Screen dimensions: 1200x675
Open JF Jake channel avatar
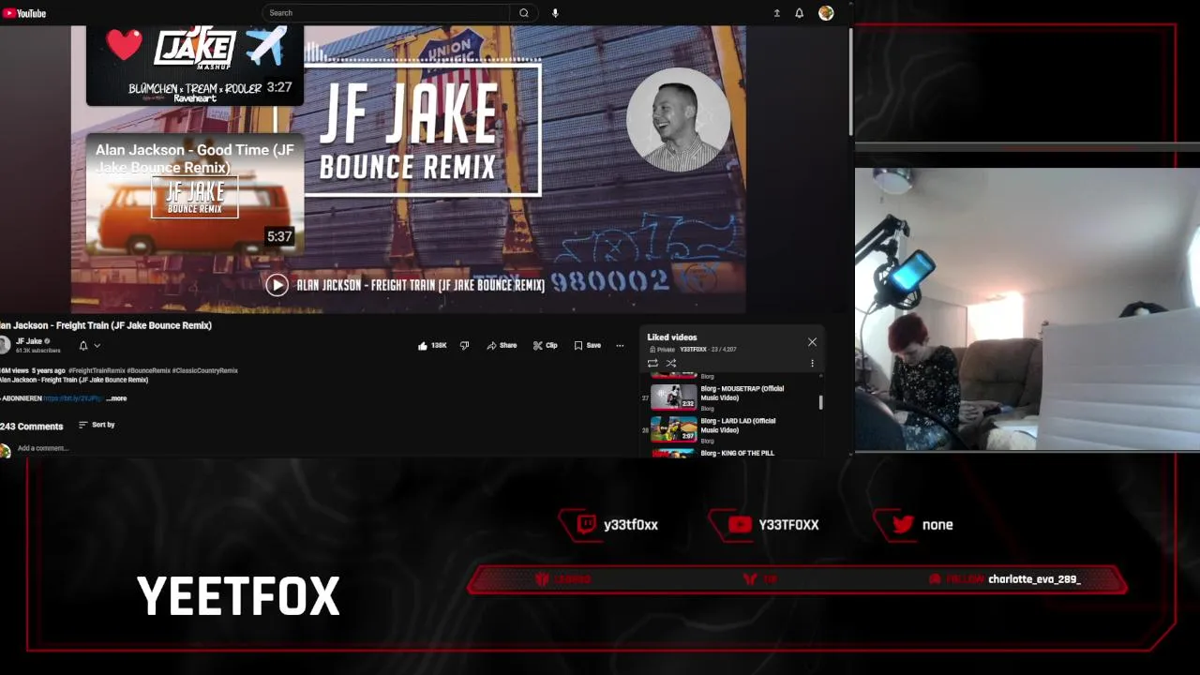[4, 345]
